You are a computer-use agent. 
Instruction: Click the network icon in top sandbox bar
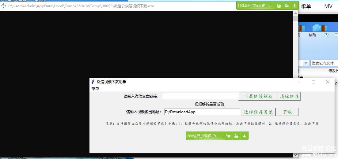pyautogui.click(x=279, y=6)
